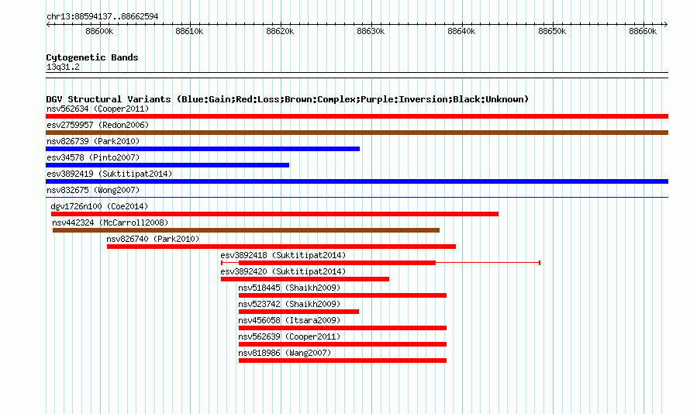The width and height of the screenshot is (690, 414).
Task: Click the 88640k ruler mark
Action: pos(461,31)
